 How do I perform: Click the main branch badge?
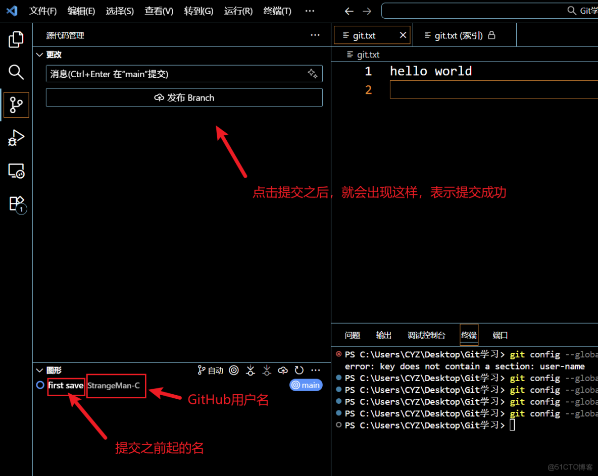(306, 385)
